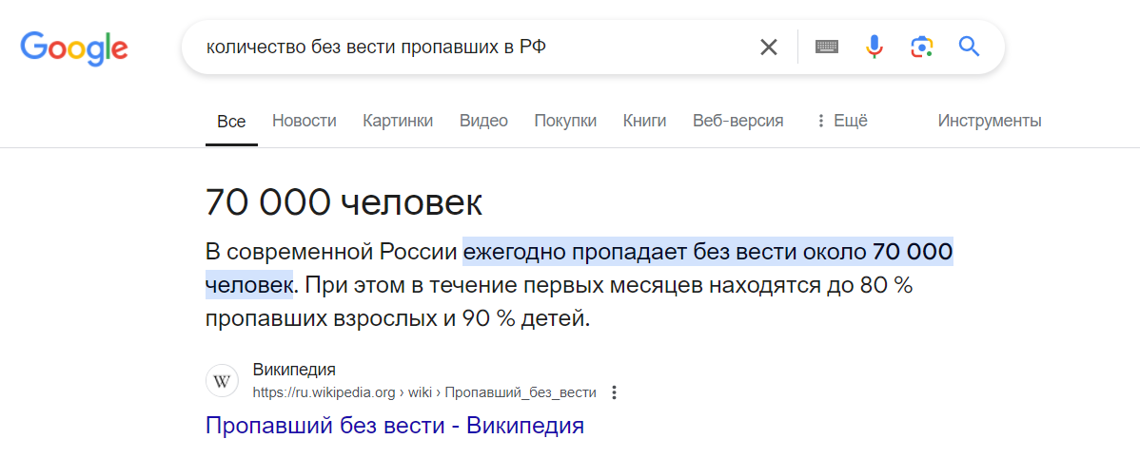Screen dimensions: 1140x458
Task: Open the Инструменты search tools
Action: coord(990,121)
